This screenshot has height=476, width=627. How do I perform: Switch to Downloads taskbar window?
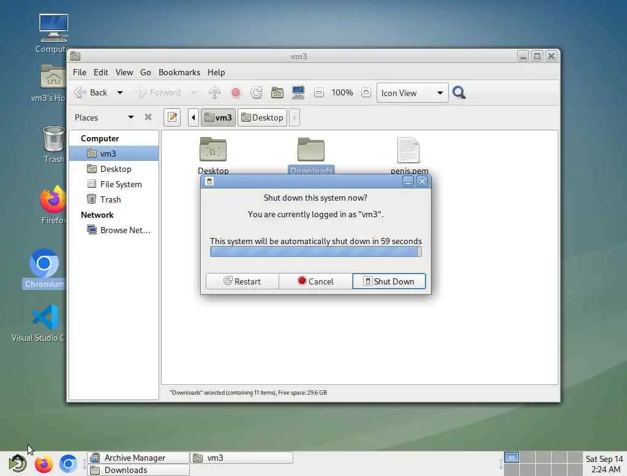(x=138, y=470)
